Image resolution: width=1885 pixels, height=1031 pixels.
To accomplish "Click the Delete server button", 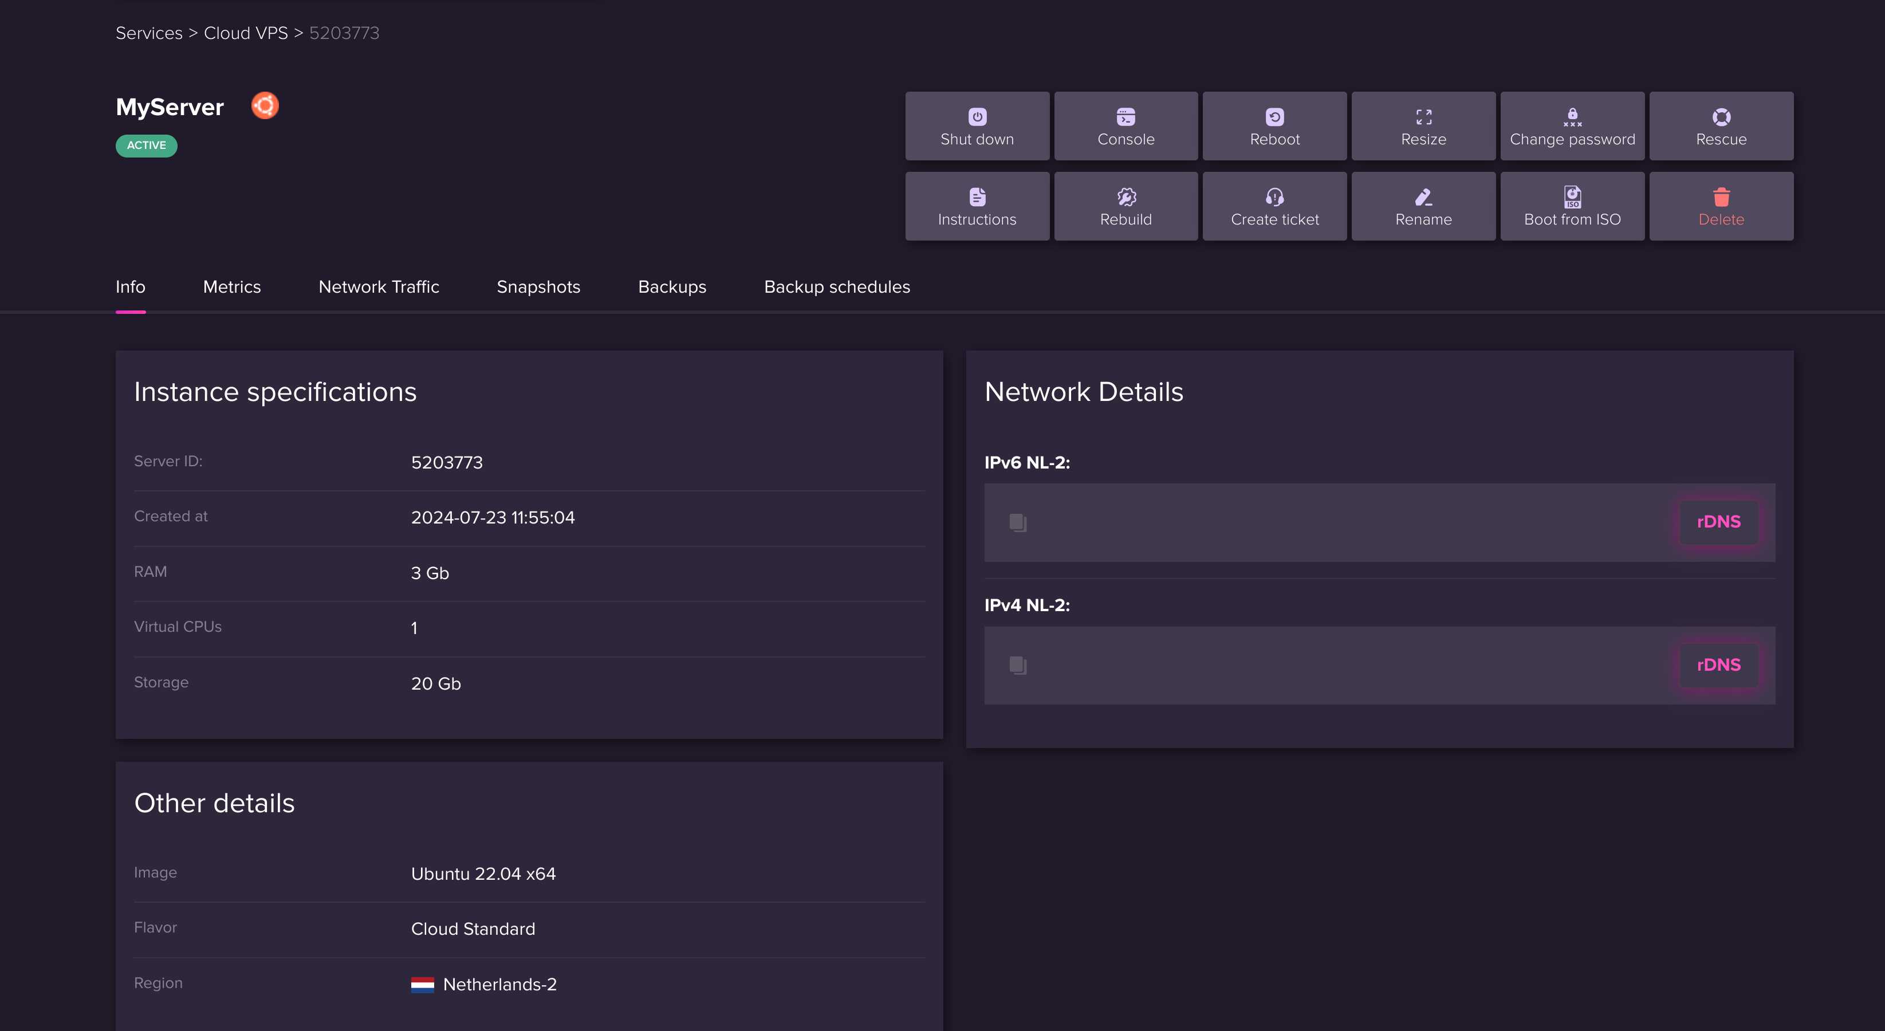I will tap(1721, 206).
